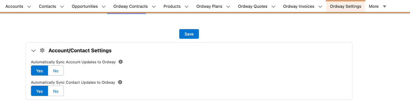Open the Ordway Quotes dropdown chevron
Viewport: 410px width, 102px height.
pyautogui.click(x=273, y=7)
